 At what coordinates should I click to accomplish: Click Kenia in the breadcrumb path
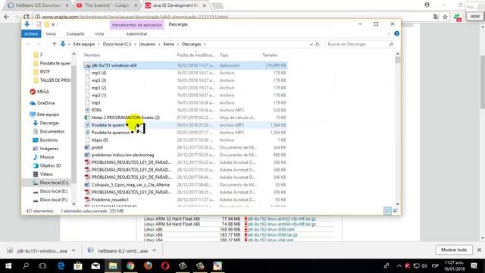click(168, 44)
